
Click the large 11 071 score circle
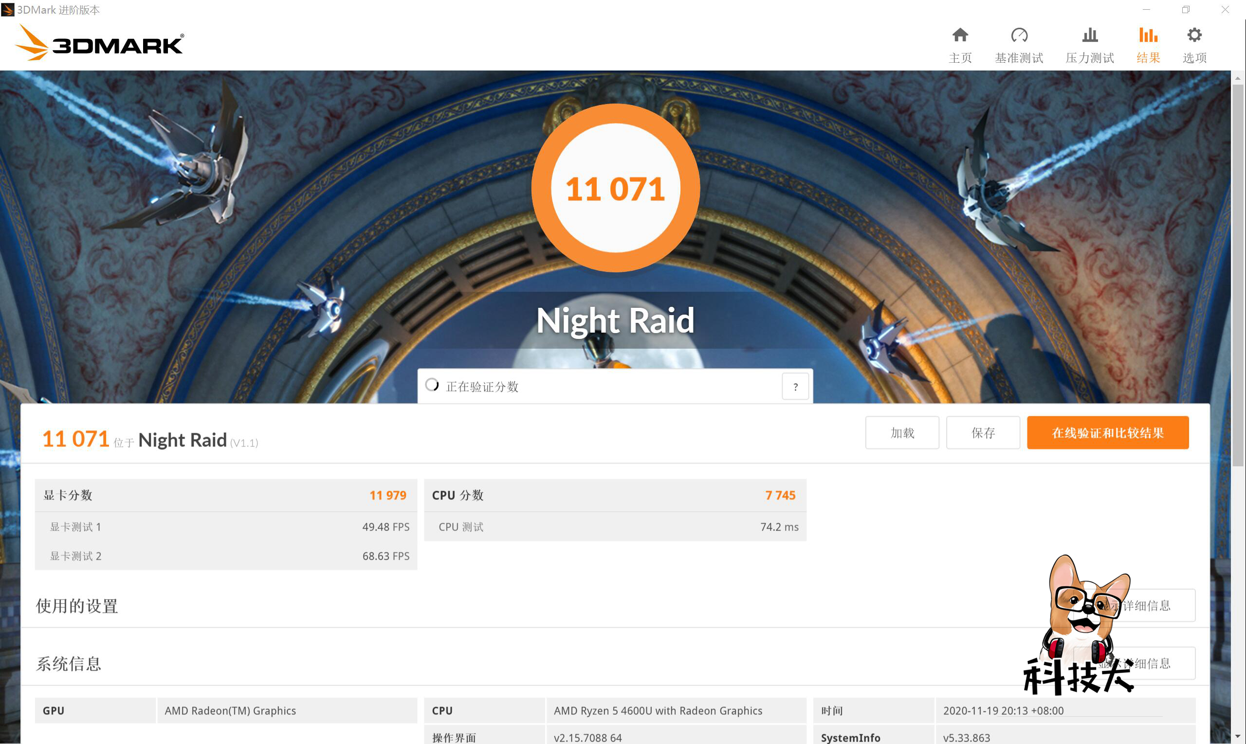pyautogui.click(x=615, y=189)
